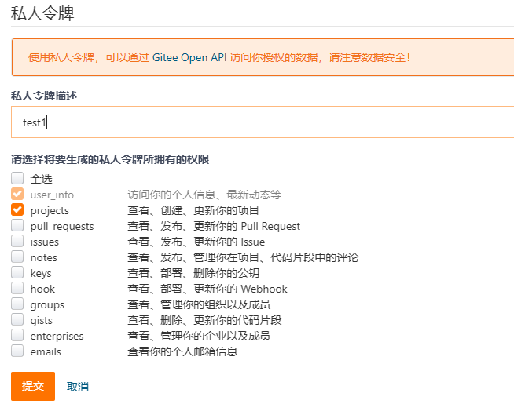514x415 pixels.
Task: Enable the pull_requests permission checkbox
Action: point(17,226)
